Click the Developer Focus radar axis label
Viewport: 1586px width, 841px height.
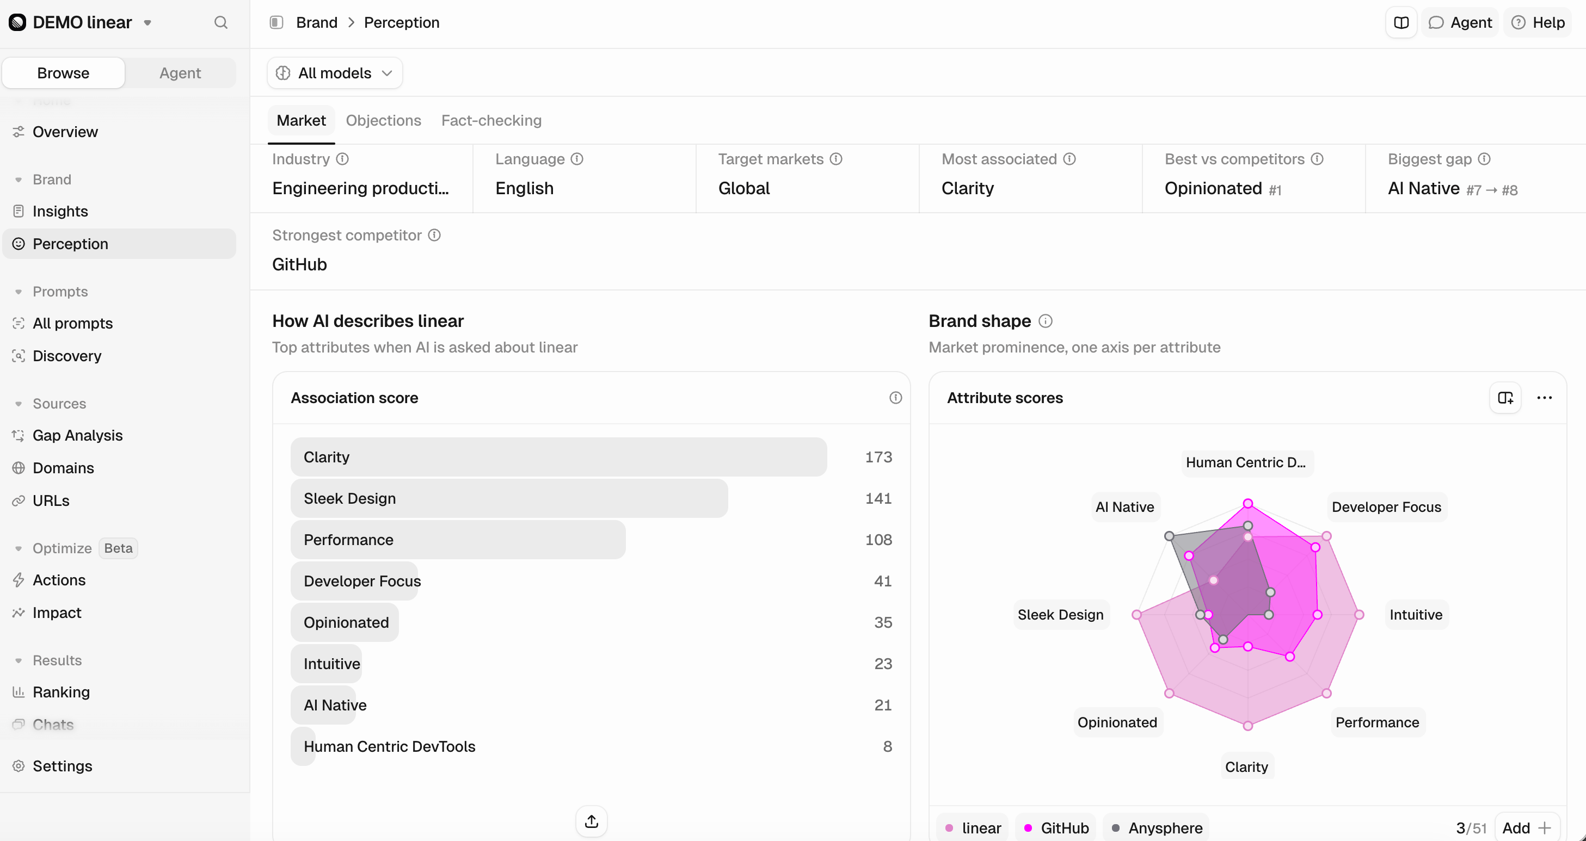pyautogui.click(x=1386, y=507)
